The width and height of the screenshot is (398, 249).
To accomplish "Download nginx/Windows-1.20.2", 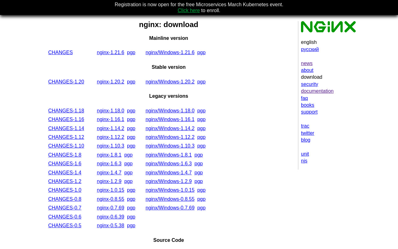I will (x=170, y=82).
